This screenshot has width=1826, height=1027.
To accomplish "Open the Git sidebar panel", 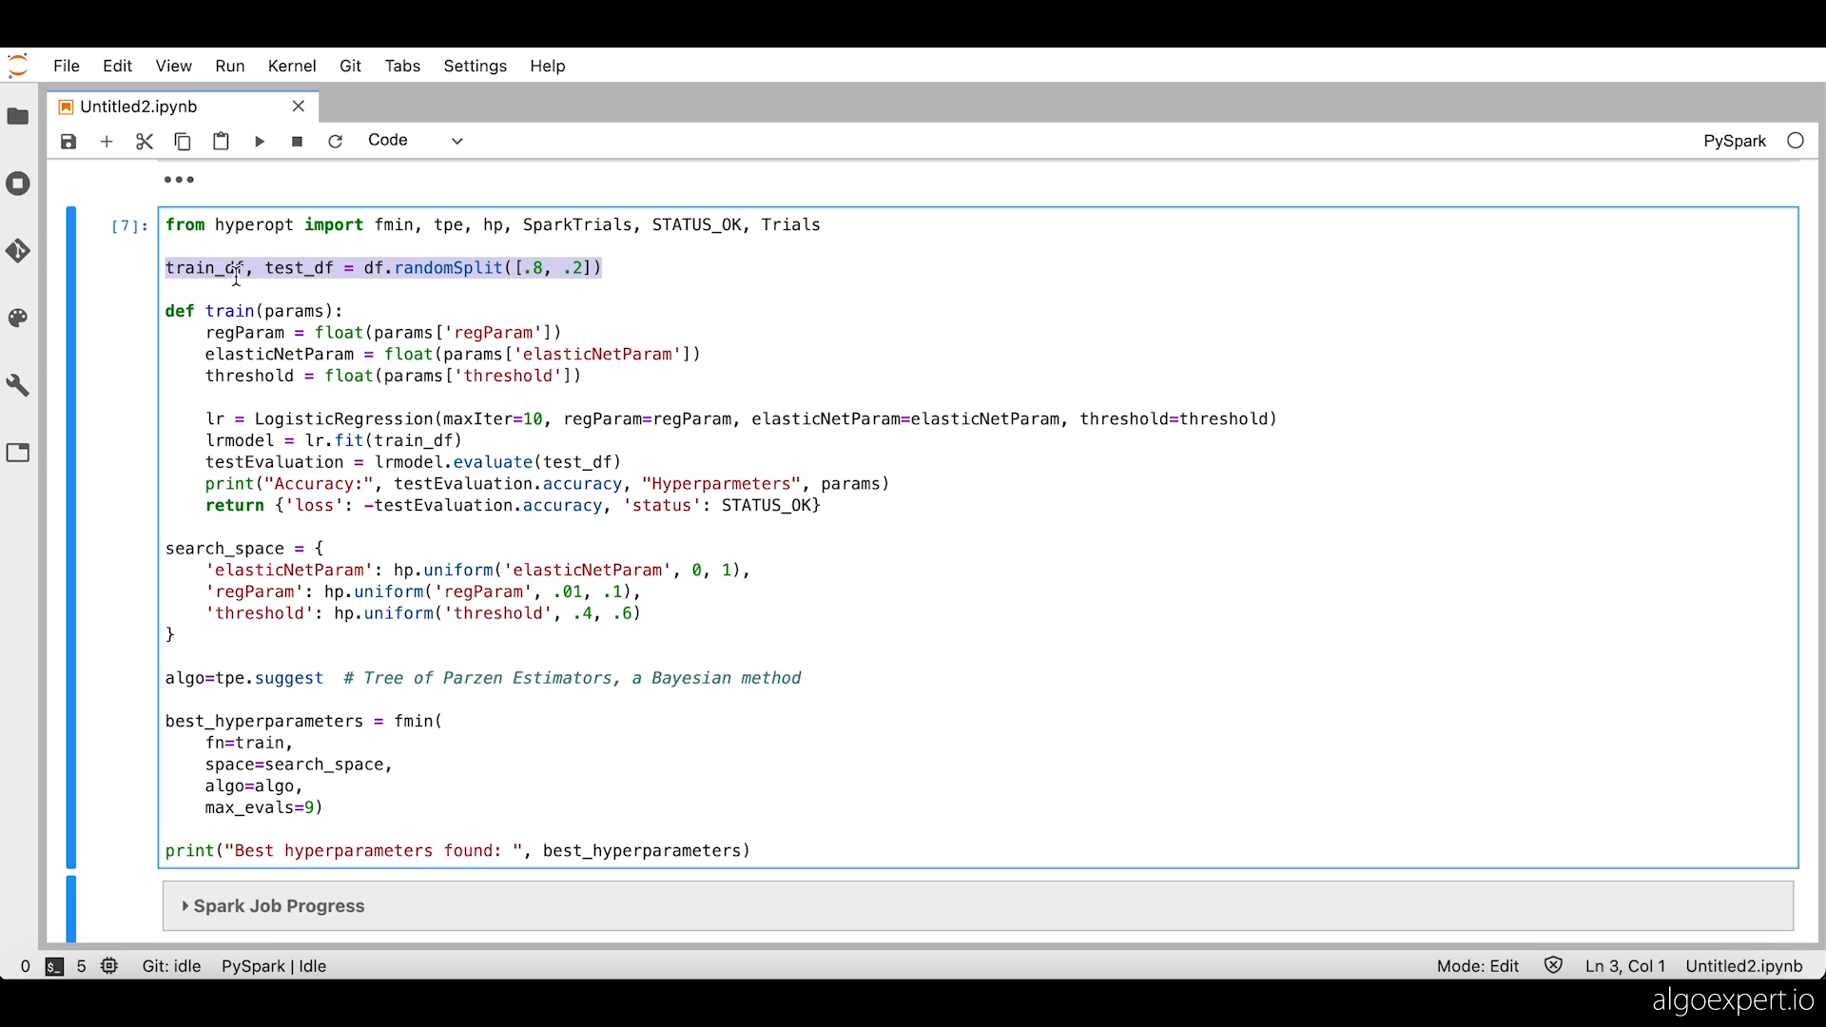I will (x=18, y=250).
